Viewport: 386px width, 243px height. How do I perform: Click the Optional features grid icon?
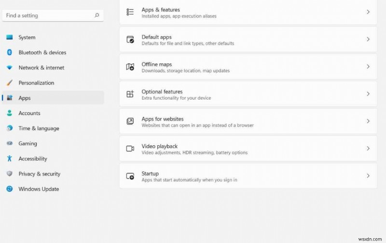(130, 94)
